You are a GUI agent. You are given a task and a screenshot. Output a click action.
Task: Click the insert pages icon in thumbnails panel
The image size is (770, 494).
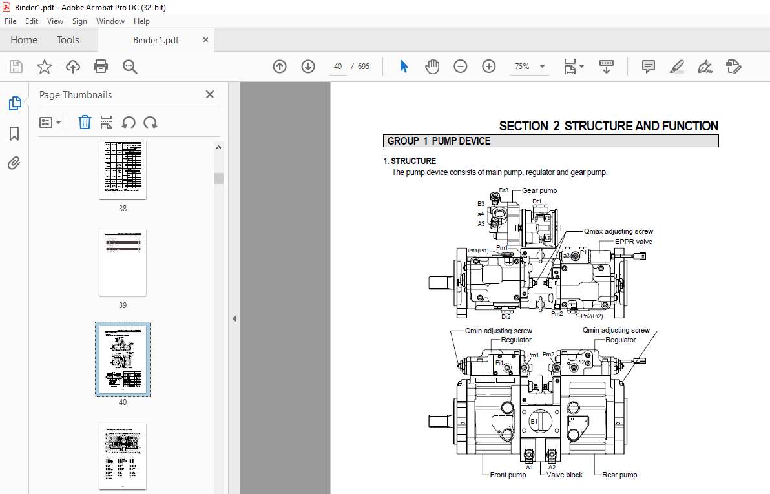point(106,122)
